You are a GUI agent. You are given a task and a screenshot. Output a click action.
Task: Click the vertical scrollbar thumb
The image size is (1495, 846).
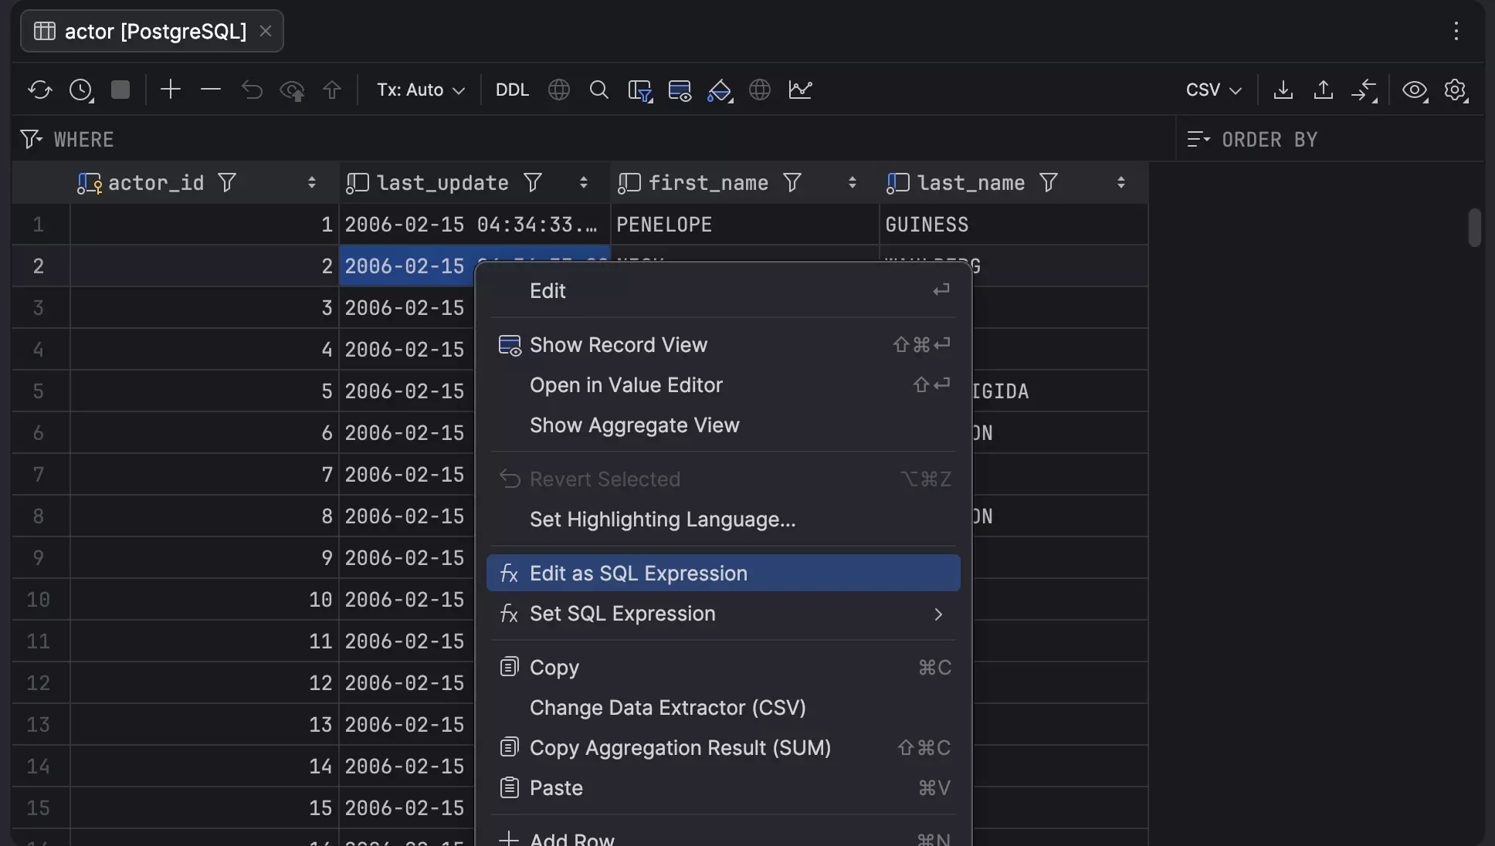1474,227
